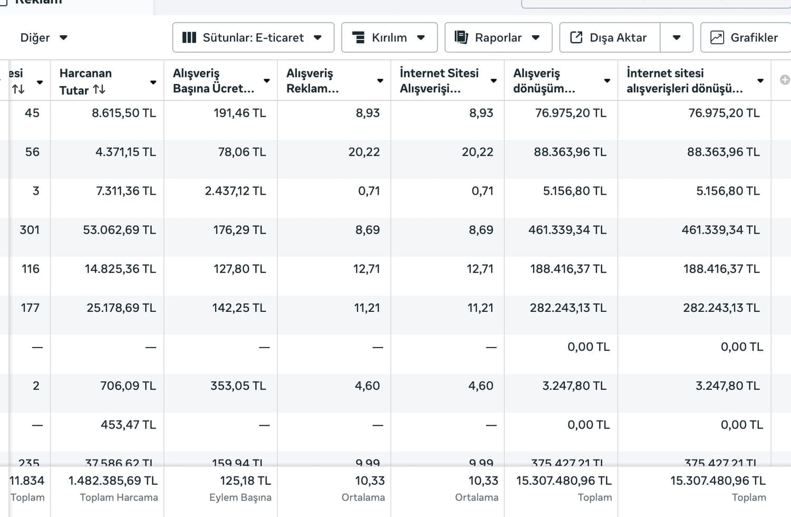Open Harcanan Tutar column menu arrow
The width and height of the screenshot is (791, 517).
tap(153, 82)
